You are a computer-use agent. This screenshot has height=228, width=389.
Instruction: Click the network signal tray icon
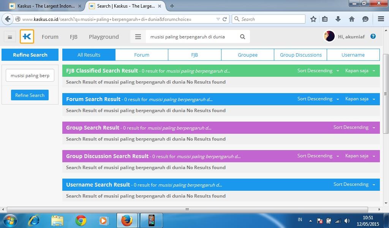coord(338,221)
